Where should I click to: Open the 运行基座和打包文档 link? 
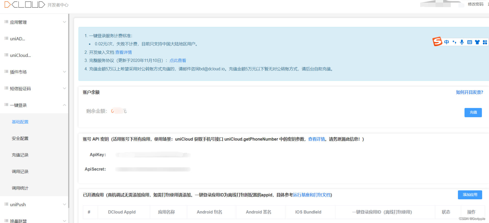312,195
